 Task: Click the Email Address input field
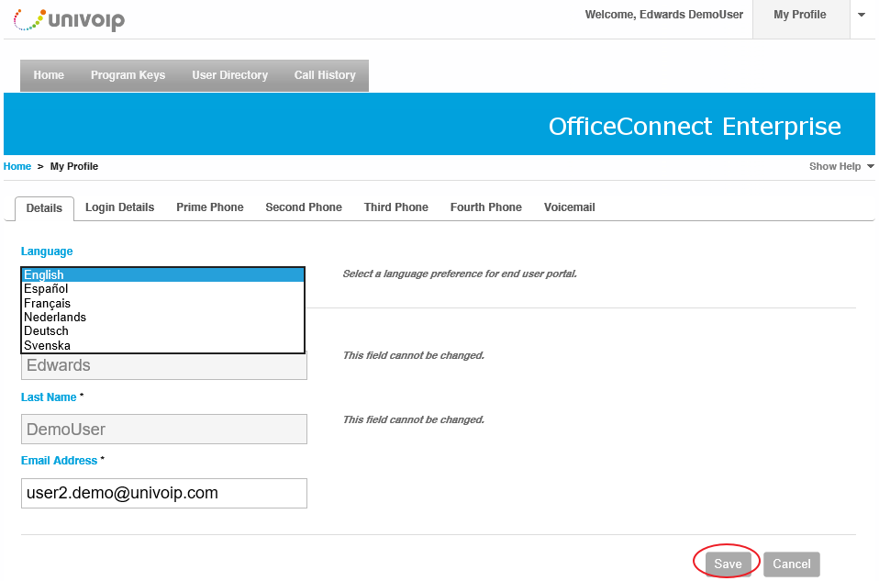[163, 494]
